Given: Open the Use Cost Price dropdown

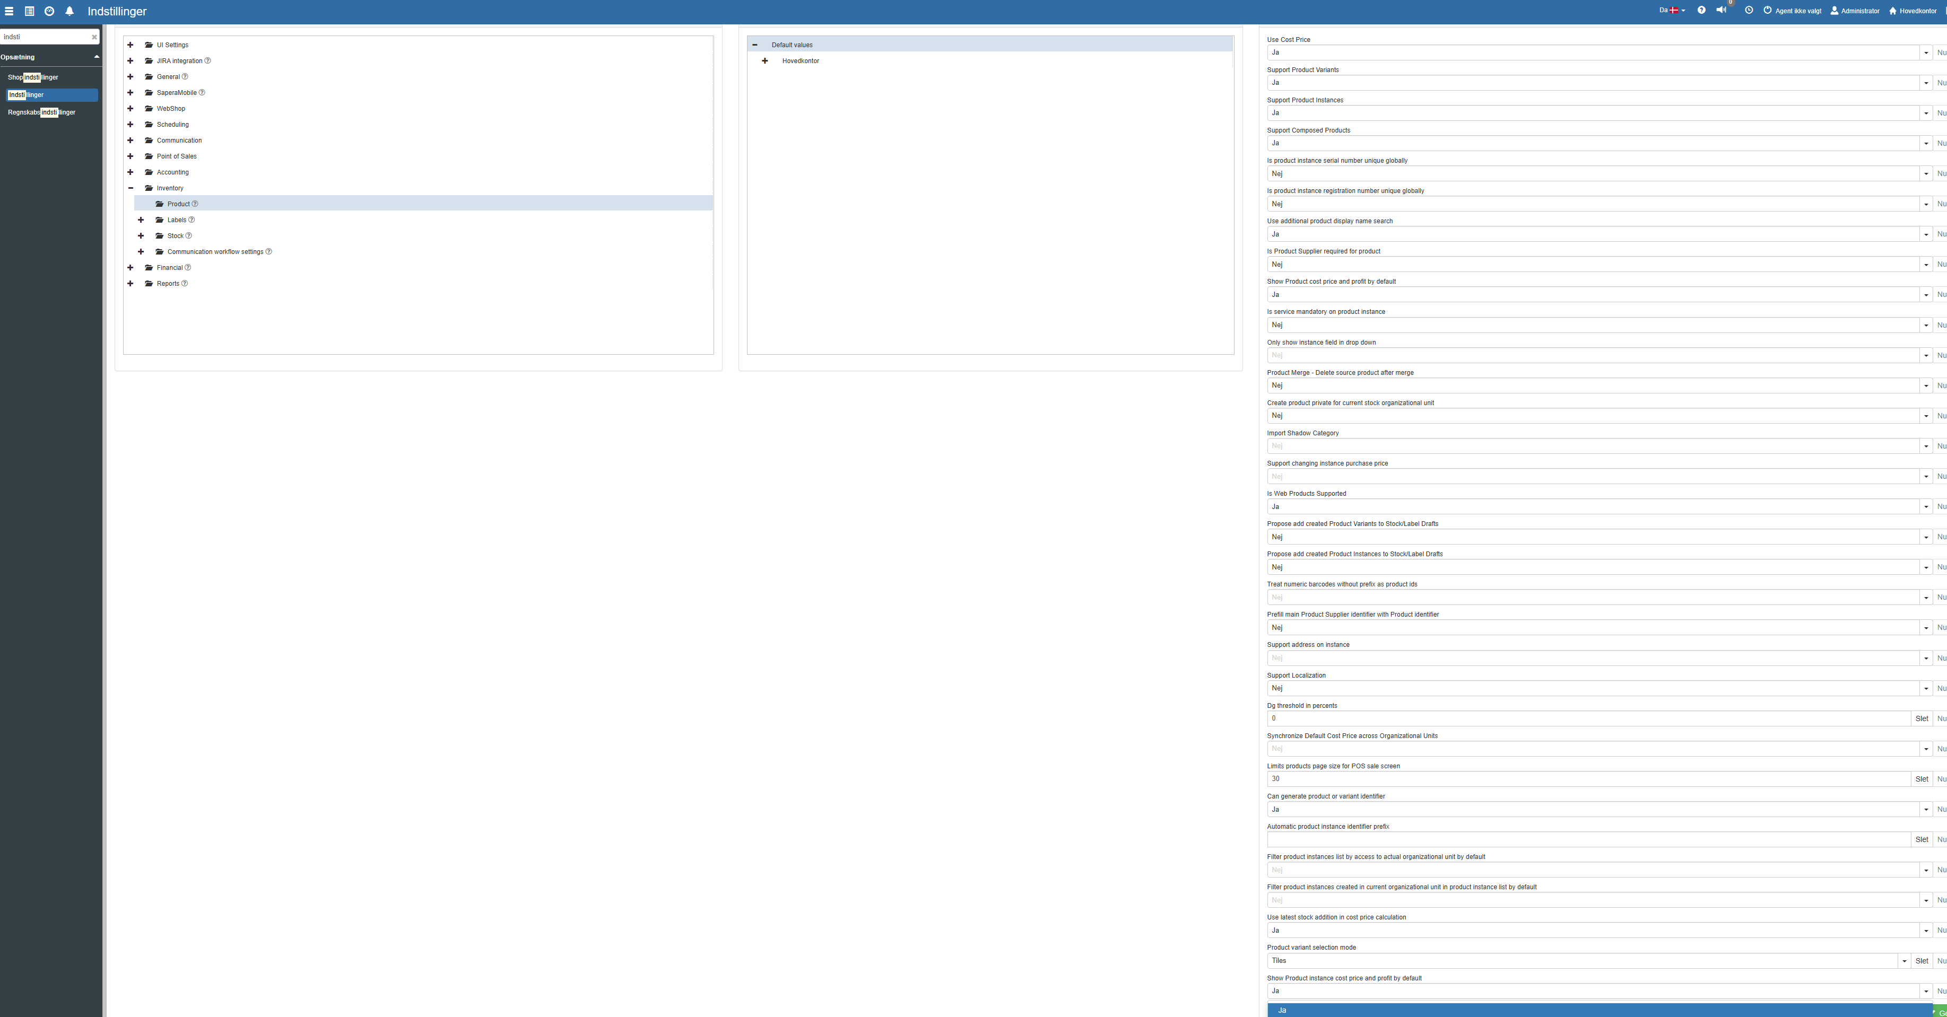Looking at the screenshot, I should [x=1926, y=53].
